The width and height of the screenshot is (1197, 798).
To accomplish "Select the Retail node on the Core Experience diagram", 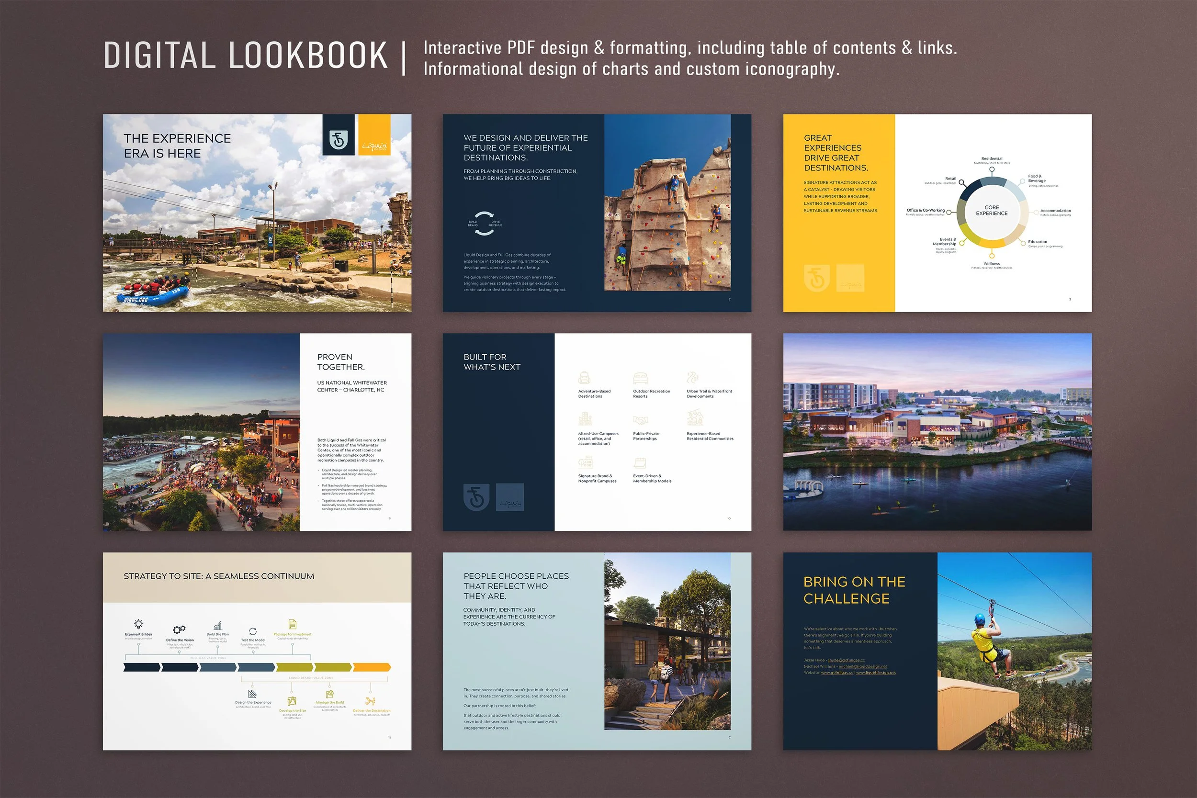I will [x=962, y=182].
